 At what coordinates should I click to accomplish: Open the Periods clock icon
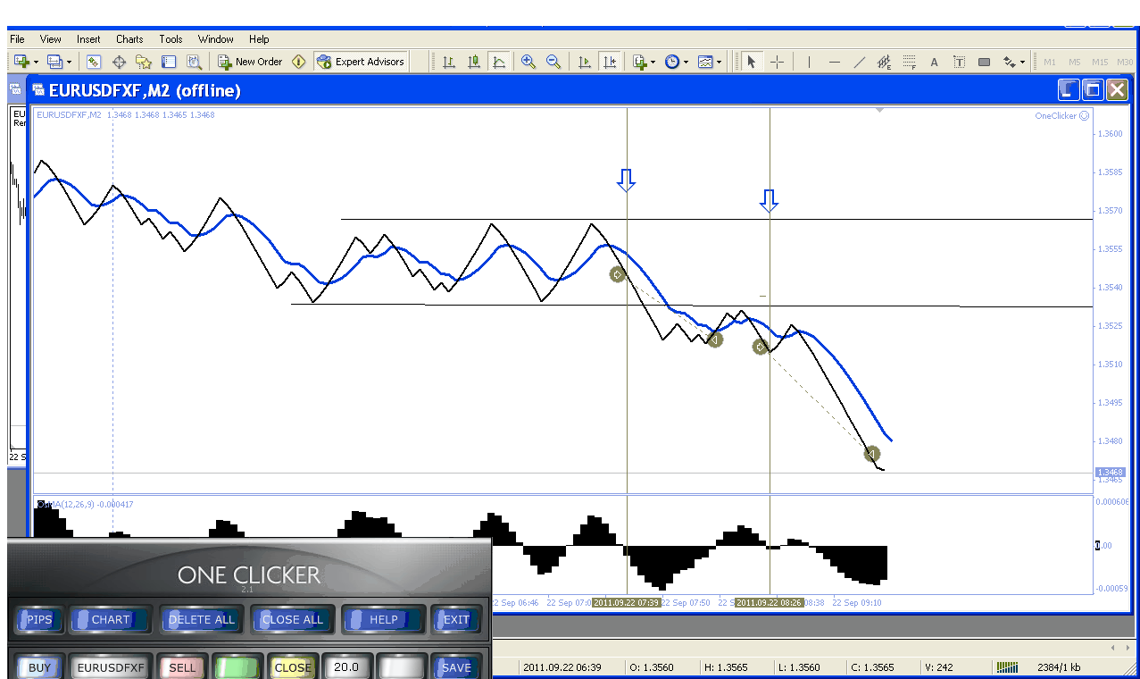coord(671,62)
